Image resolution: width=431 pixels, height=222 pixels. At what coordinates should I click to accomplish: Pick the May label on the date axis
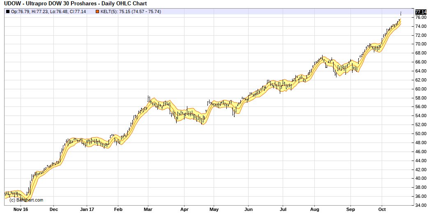tap(214, 209)
